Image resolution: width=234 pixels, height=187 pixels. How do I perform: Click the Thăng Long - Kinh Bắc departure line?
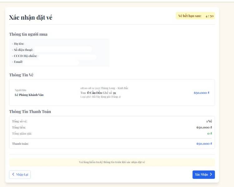[x=104, y=88]
